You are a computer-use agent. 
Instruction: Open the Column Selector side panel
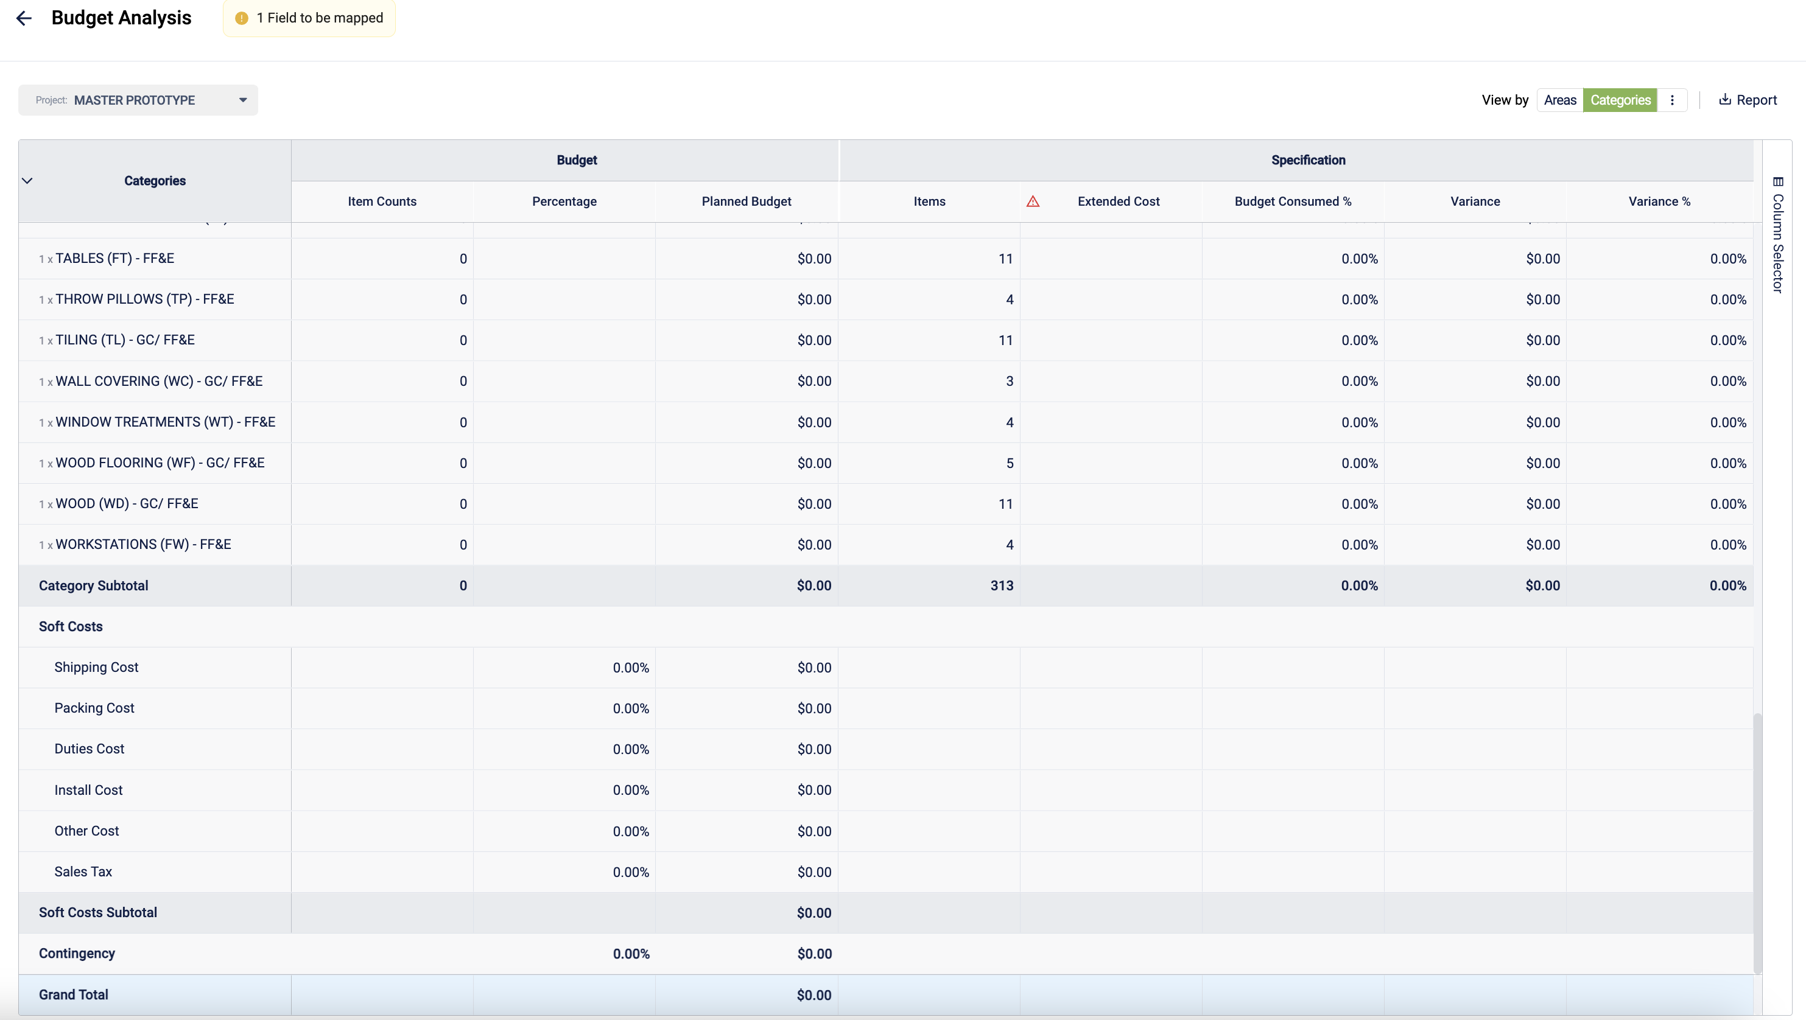pos(1777,236)
